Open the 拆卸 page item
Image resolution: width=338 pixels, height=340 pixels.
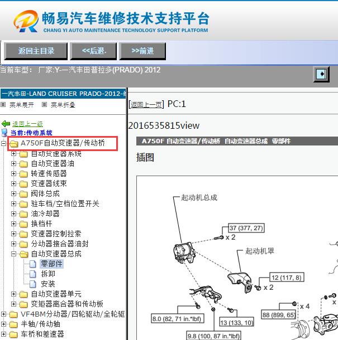[48, 274]
